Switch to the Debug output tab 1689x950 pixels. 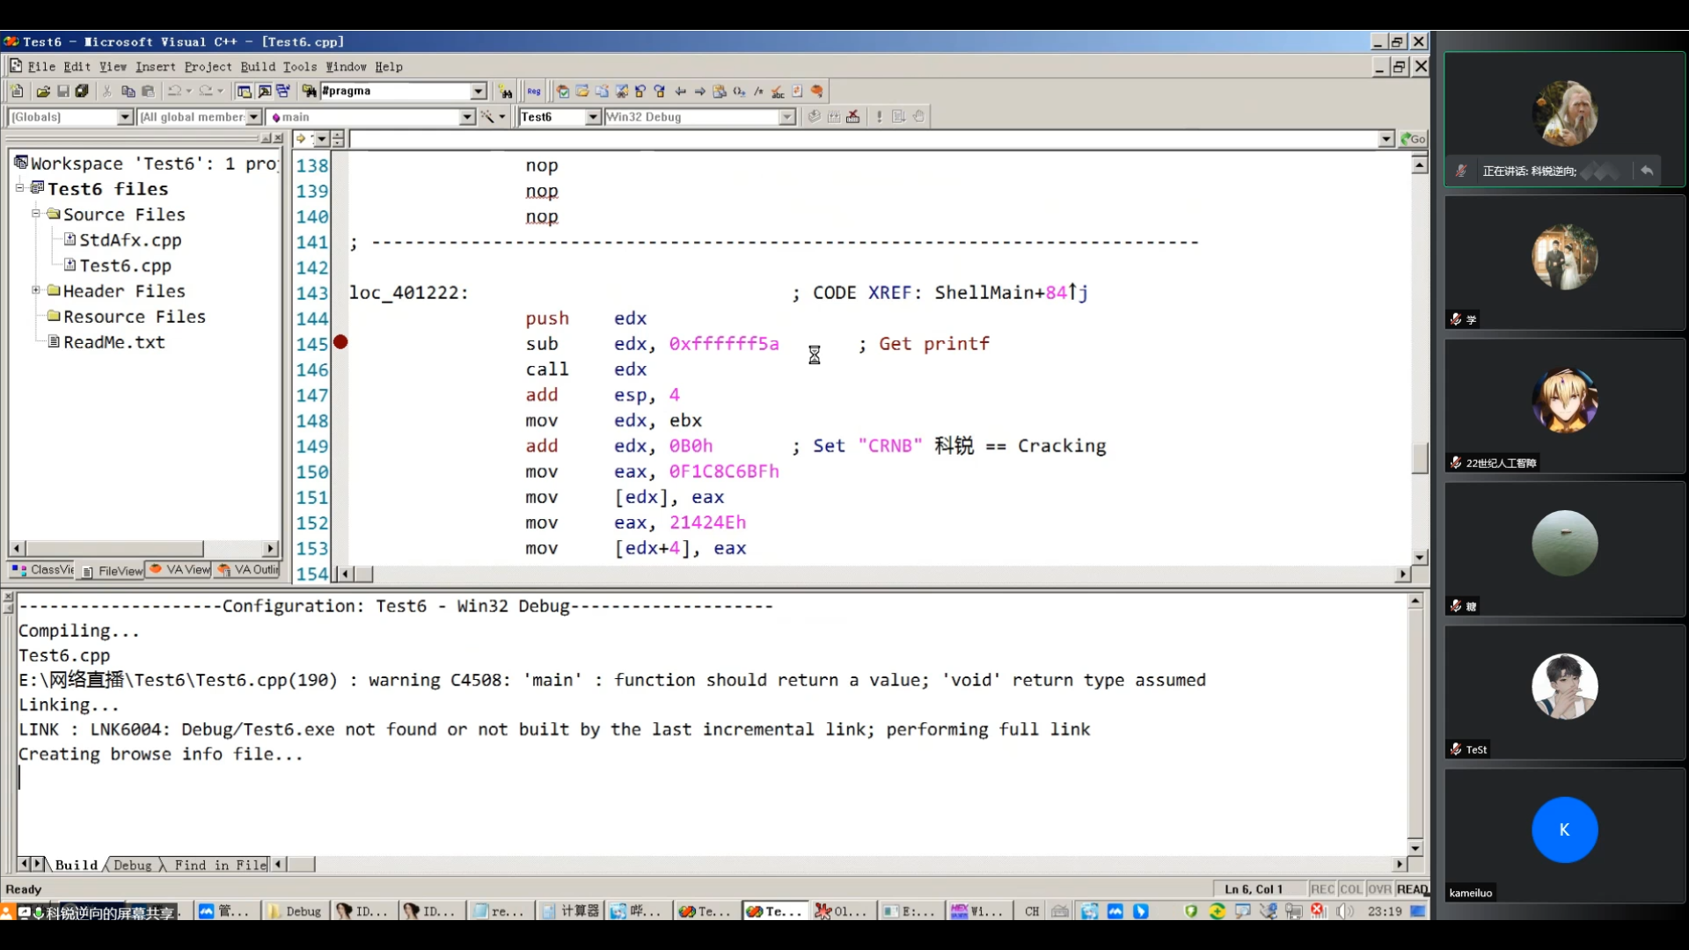point(133,865)
